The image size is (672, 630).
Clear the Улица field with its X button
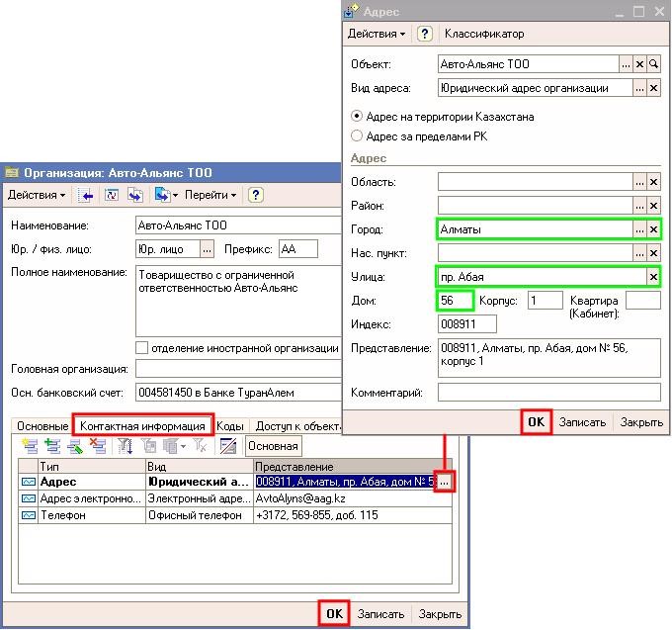(x=653, y=277)
